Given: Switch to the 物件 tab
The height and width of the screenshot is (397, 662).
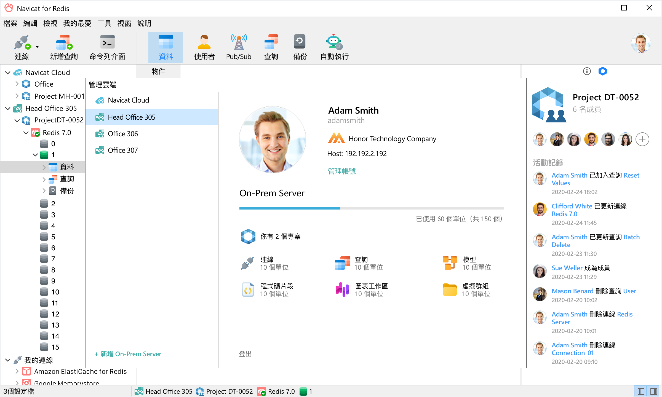Looking at the screenshot, I should (x=158, y=71).
